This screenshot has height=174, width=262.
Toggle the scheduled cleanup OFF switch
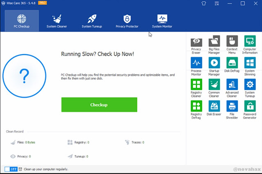[11, 169]
